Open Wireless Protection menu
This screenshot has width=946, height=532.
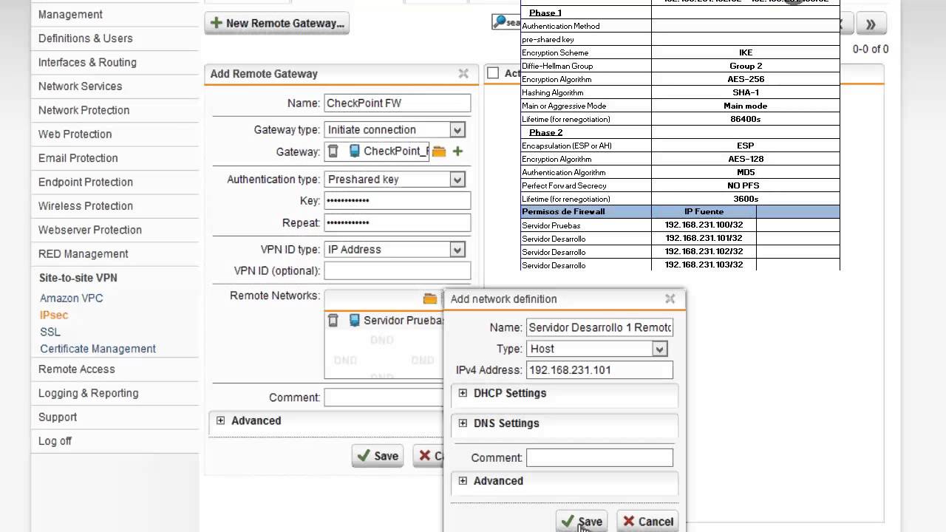pos(86,206)
